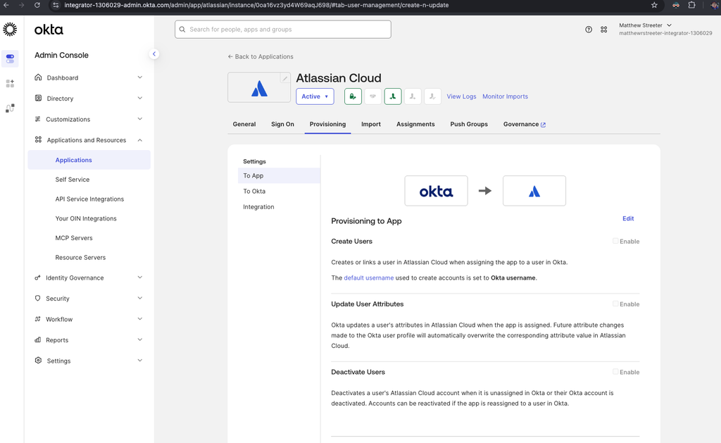Open the apps grid icon beside help
721x443 pixels.
603,30
